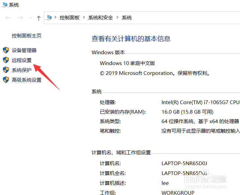
Task: Go up one level arrow
Action: point(38,18)
